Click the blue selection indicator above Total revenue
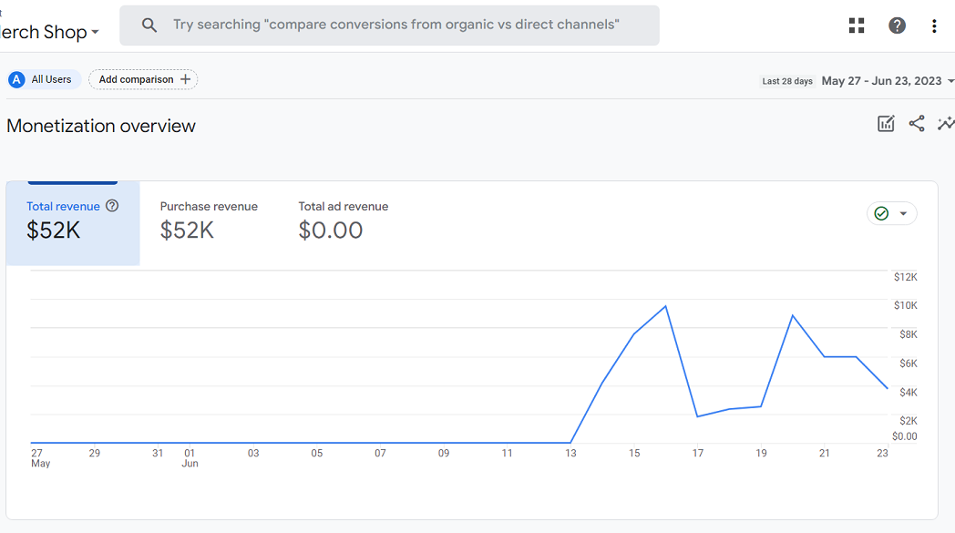The width and height of the screenshot is (955, 533). click(x=72, y=181)
